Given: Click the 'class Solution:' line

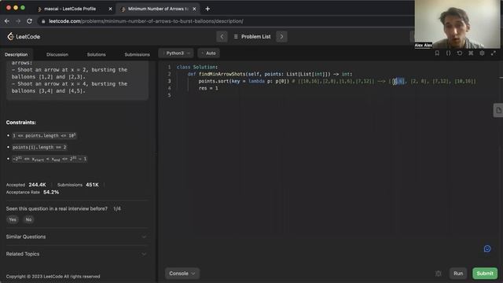Looking at the screenshot, I should point(197,67).
